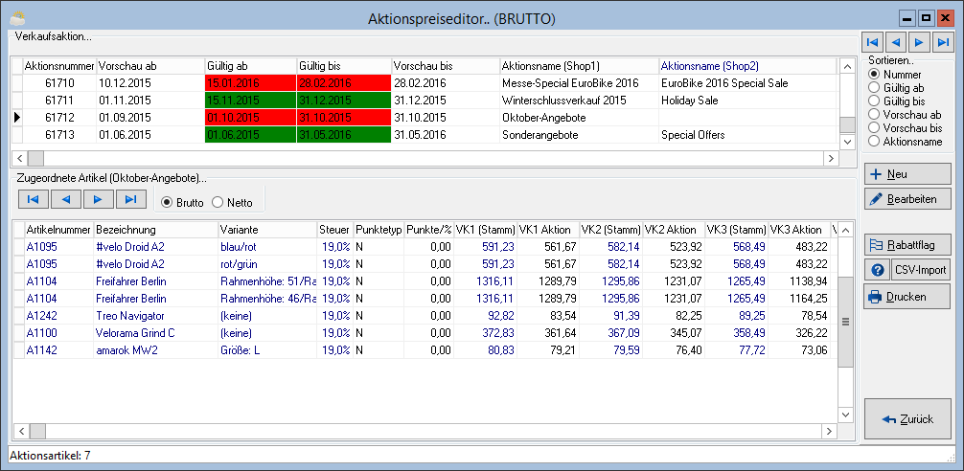This screenshot has width=964, height=471.
Task: Click red Gültig ab cell 15.01.2016
Action: coord(250,83)
